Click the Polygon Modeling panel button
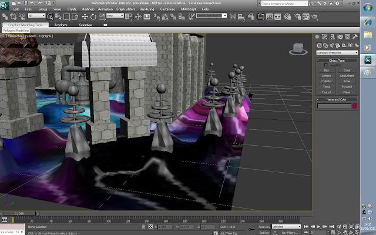Image resolution: width=376 pixels, height=235 pixels. (x=16, y=31)
